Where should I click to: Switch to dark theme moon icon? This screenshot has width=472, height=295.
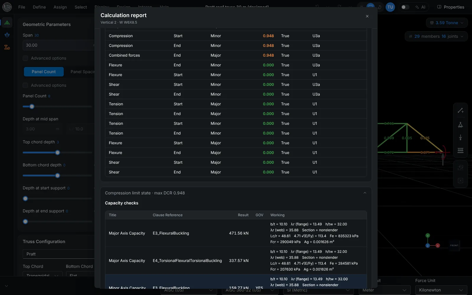tap(380, 7)
